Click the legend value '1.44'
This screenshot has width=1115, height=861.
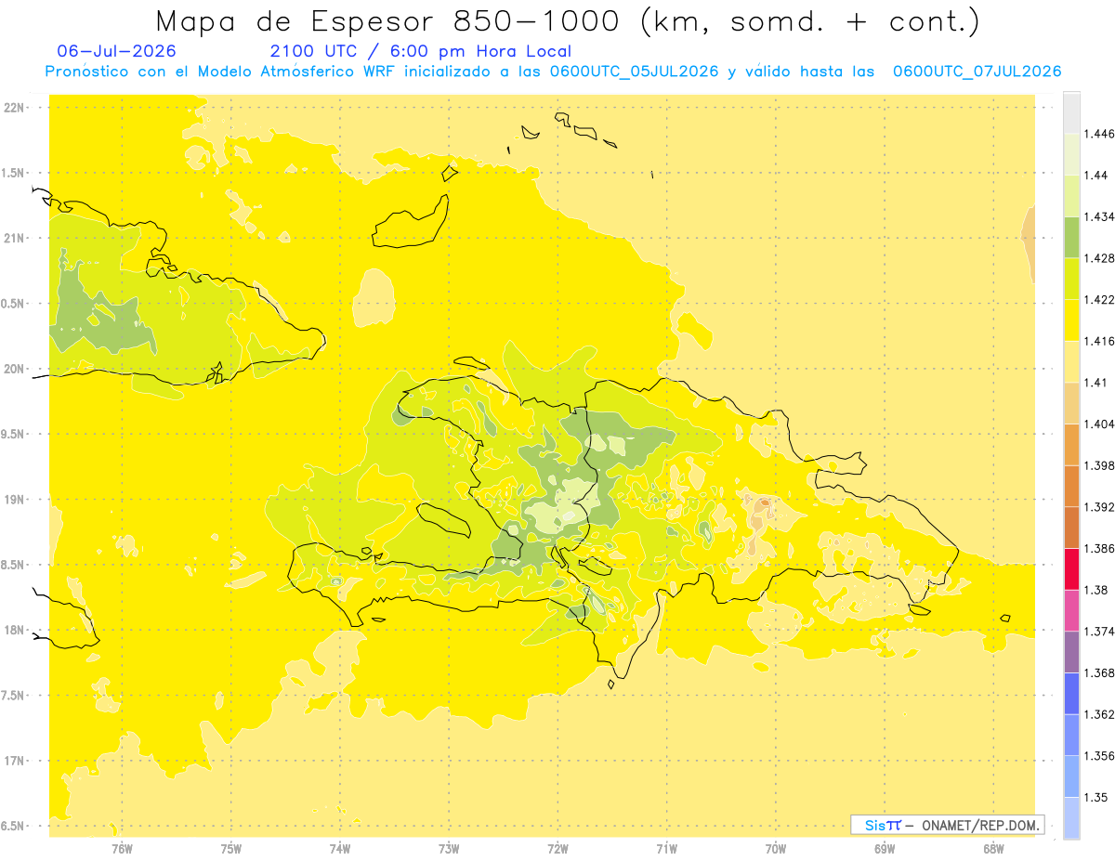pos(1096,175)
